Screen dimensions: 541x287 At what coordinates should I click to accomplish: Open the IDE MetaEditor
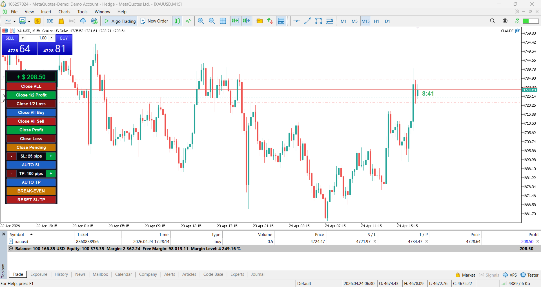(x=50, y=21)
